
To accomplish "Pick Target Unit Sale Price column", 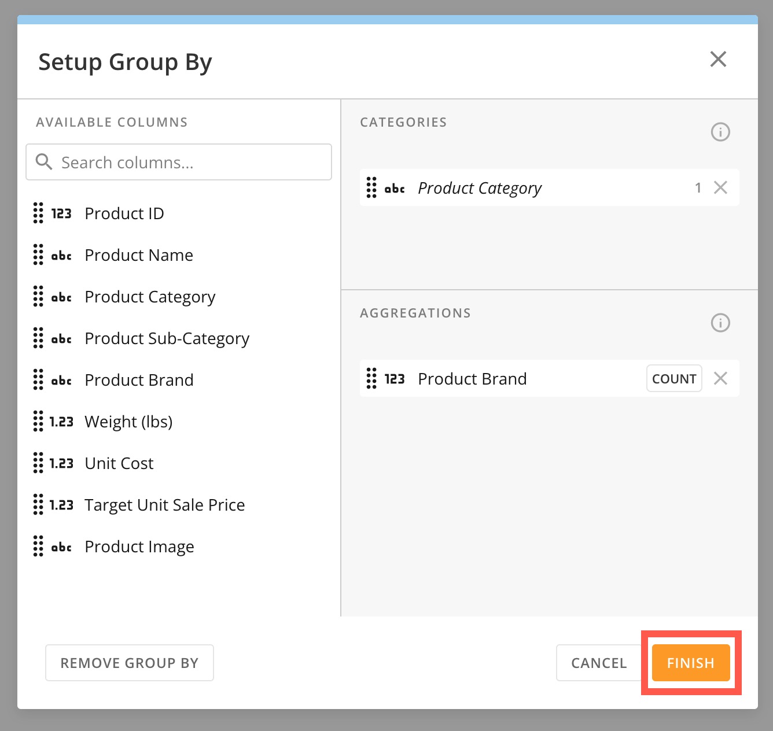I will (x=164, y=505).
